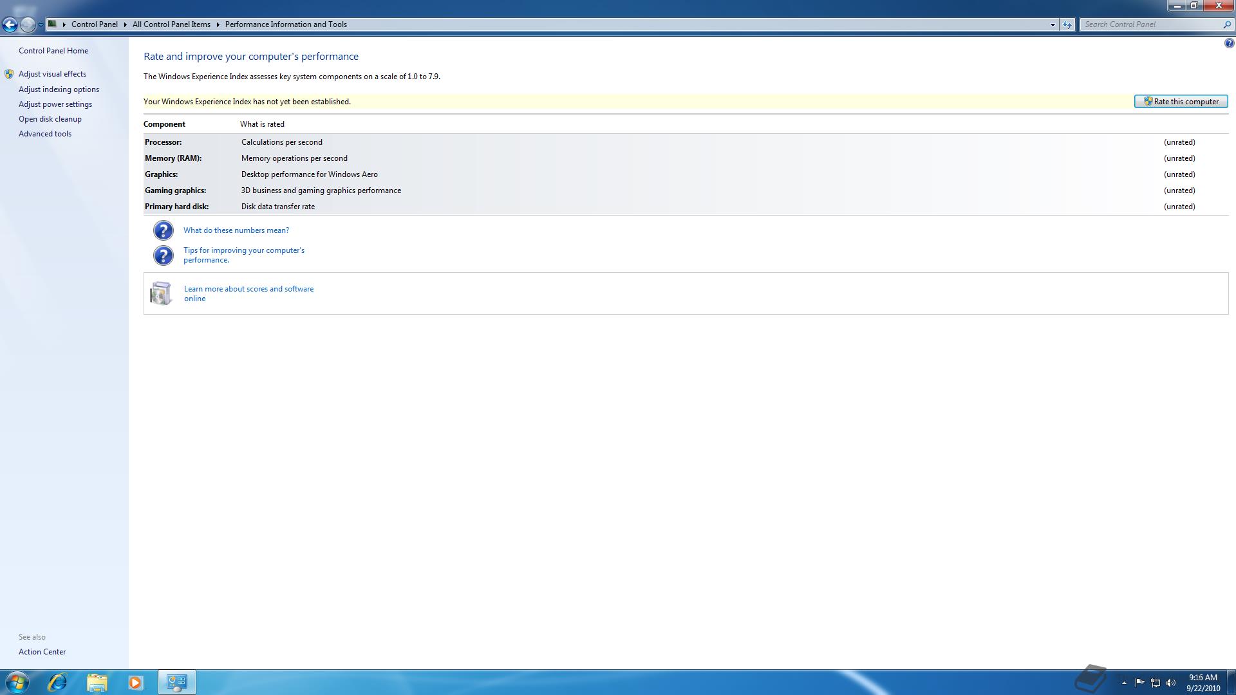Click Desktop performance for Windows Aero text
Viewport: 1236px width, 695px height.
tap(310, 174)
